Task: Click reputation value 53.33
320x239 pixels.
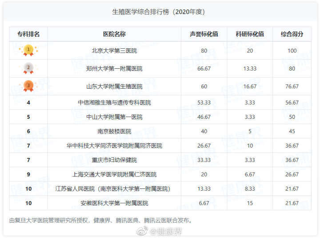Action: 204,102
